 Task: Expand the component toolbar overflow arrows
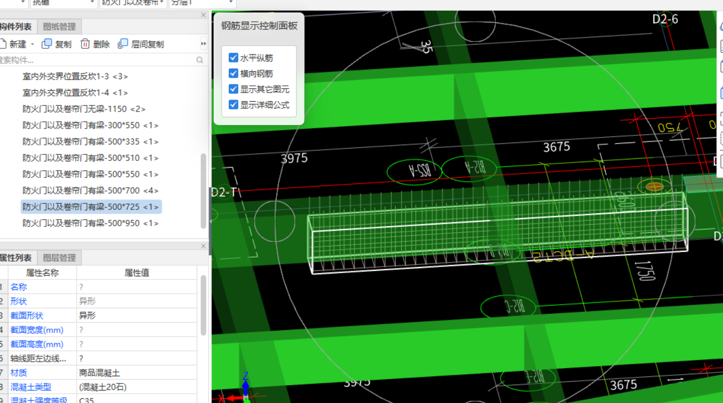pos(204,44)
